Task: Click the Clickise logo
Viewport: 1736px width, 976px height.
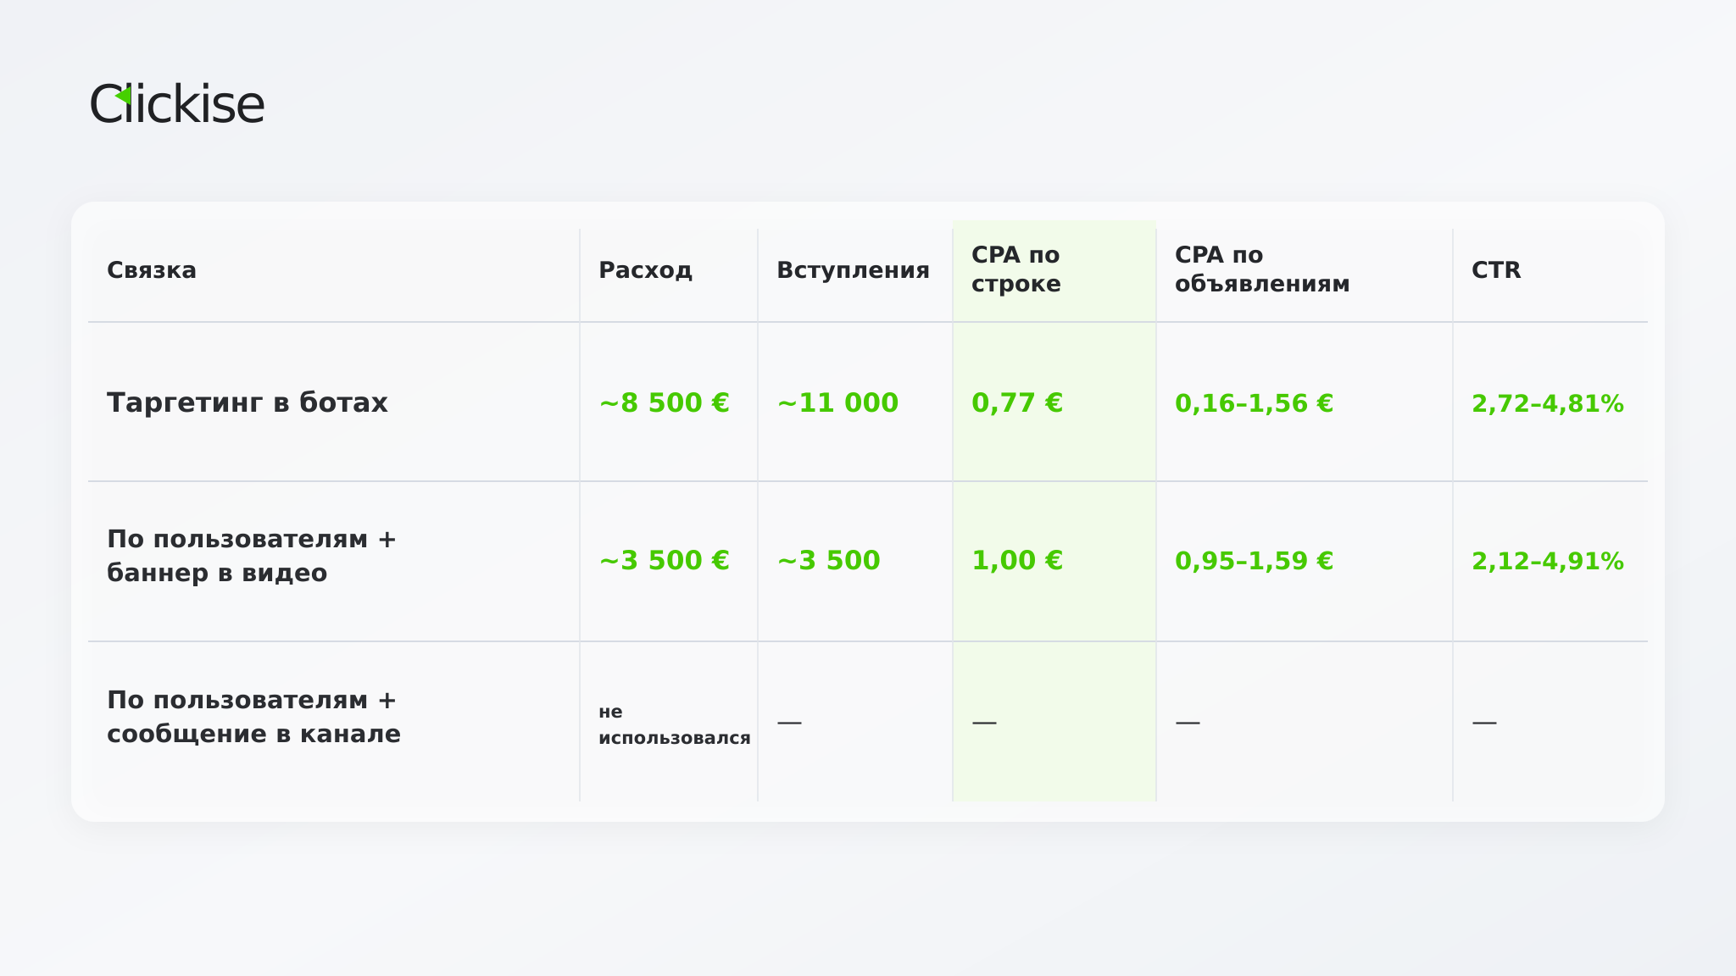Action: pos(177,103)
